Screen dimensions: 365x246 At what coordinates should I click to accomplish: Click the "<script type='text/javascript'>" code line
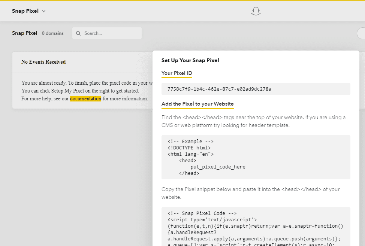[212, 219]
